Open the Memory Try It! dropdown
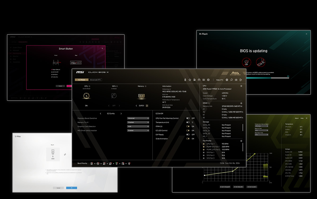Image resolution: width=317 pixels, height=199 pixels. (138, 122)
